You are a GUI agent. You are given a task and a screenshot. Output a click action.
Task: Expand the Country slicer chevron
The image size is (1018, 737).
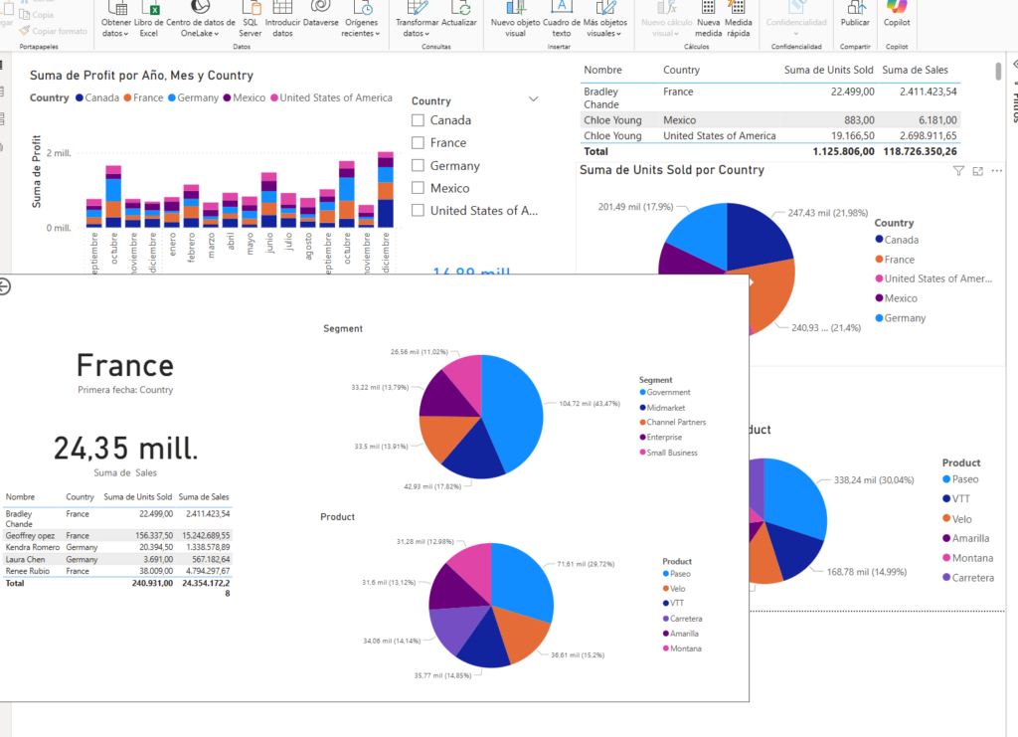tap(534, 99)
